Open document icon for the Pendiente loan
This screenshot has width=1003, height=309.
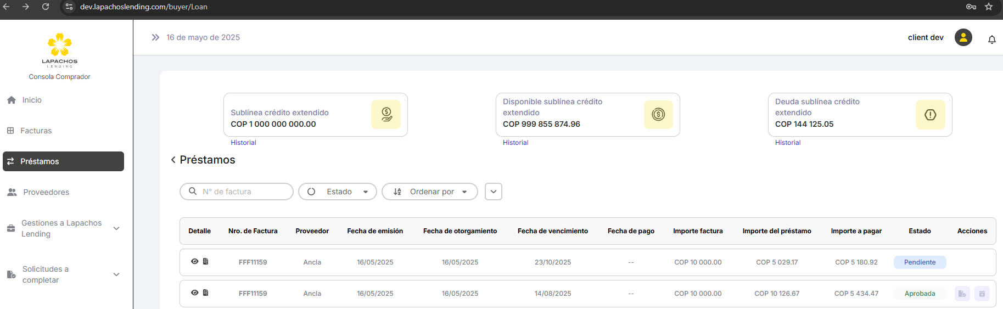[x=205, y=261]
